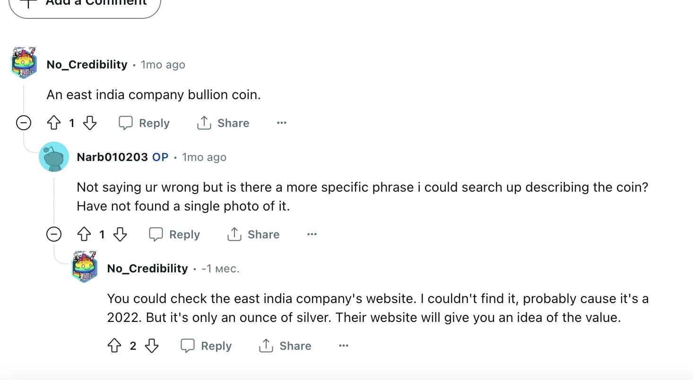693x380 pixels.
Task: Click the Add a Comment box
Action: [x=85, y=4]
